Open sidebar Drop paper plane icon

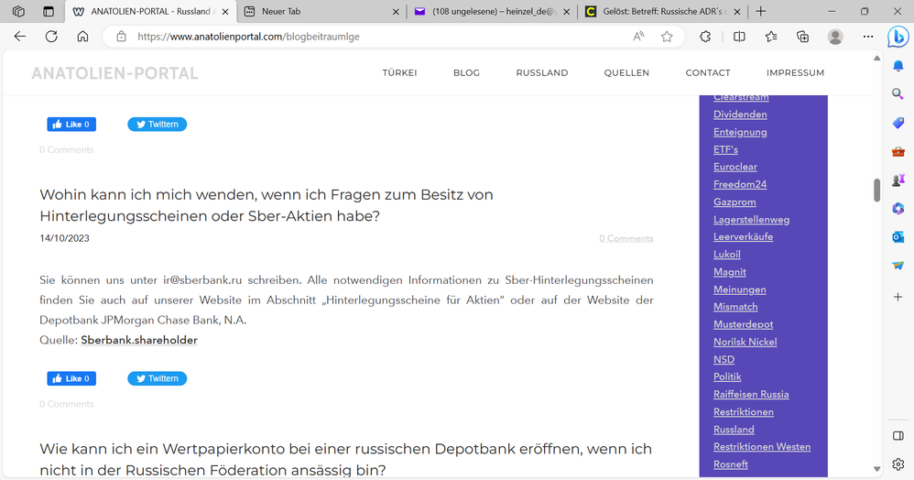coord(898,266)
